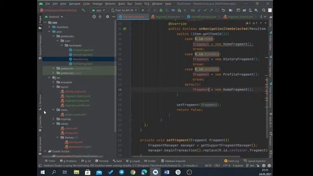Open the VCS menu
Image resolution: width=313 pixels, height=176 pixels.
point(147,4)
